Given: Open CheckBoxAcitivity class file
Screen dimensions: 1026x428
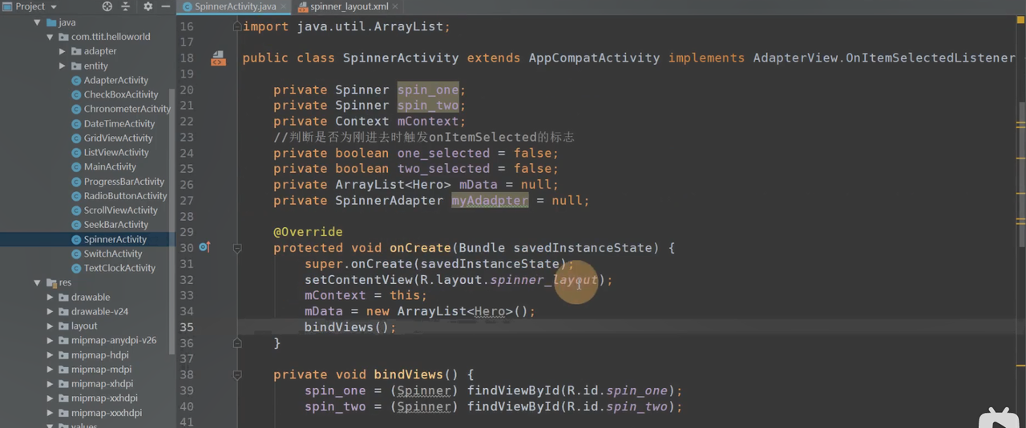Looking at the screenshot, I should click(121, 94).
